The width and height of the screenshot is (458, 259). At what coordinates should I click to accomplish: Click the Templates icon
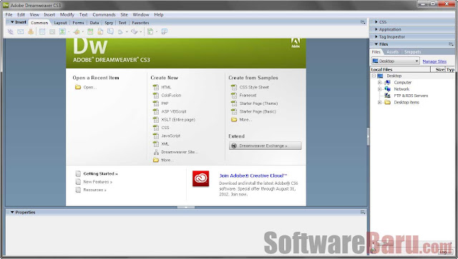pos(150,32)
